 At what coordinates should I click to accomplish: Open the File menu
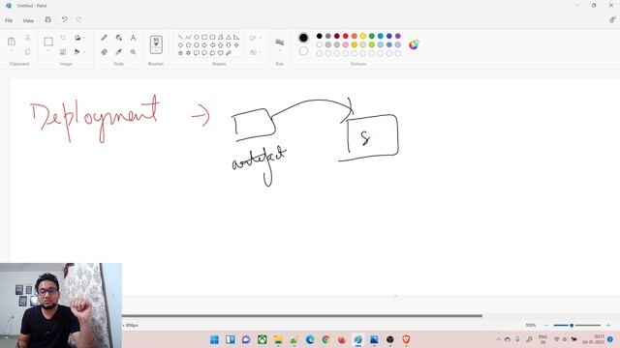9,20
